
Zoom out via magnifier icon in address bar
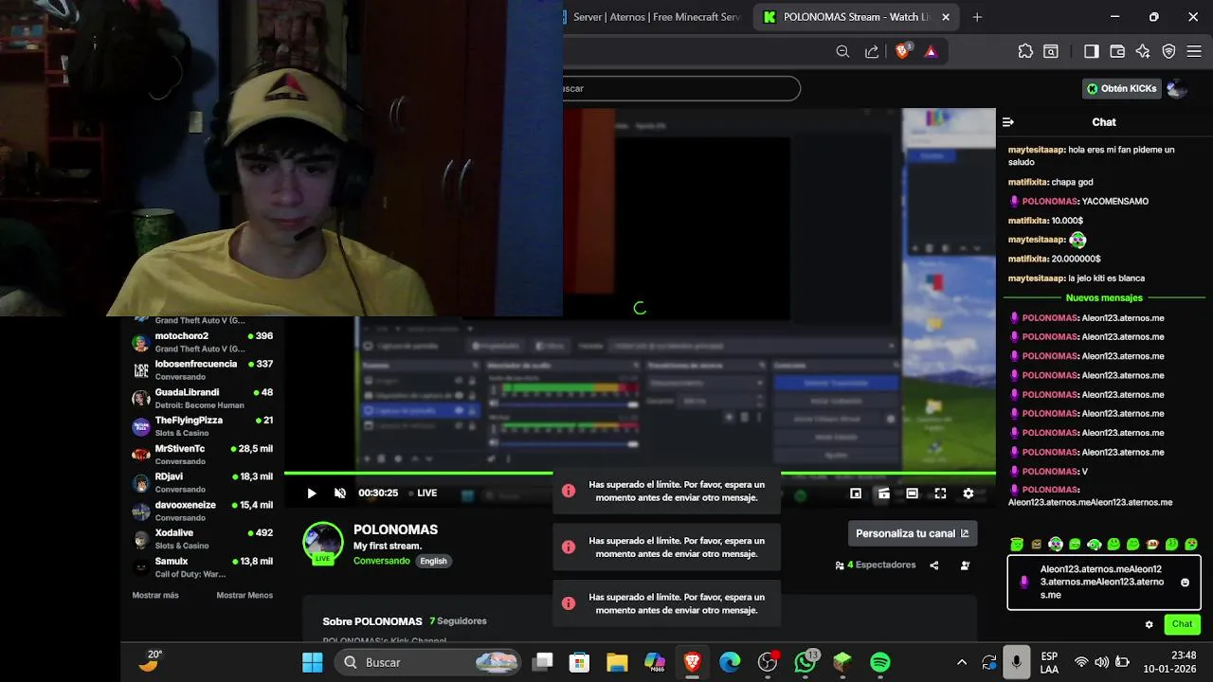pos(842,52)
